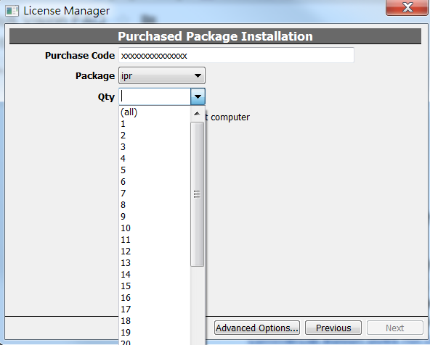Click the Purchase Code input field
Image resolution: width=430 pixels, height=345 pixels.
pos(236,55)
